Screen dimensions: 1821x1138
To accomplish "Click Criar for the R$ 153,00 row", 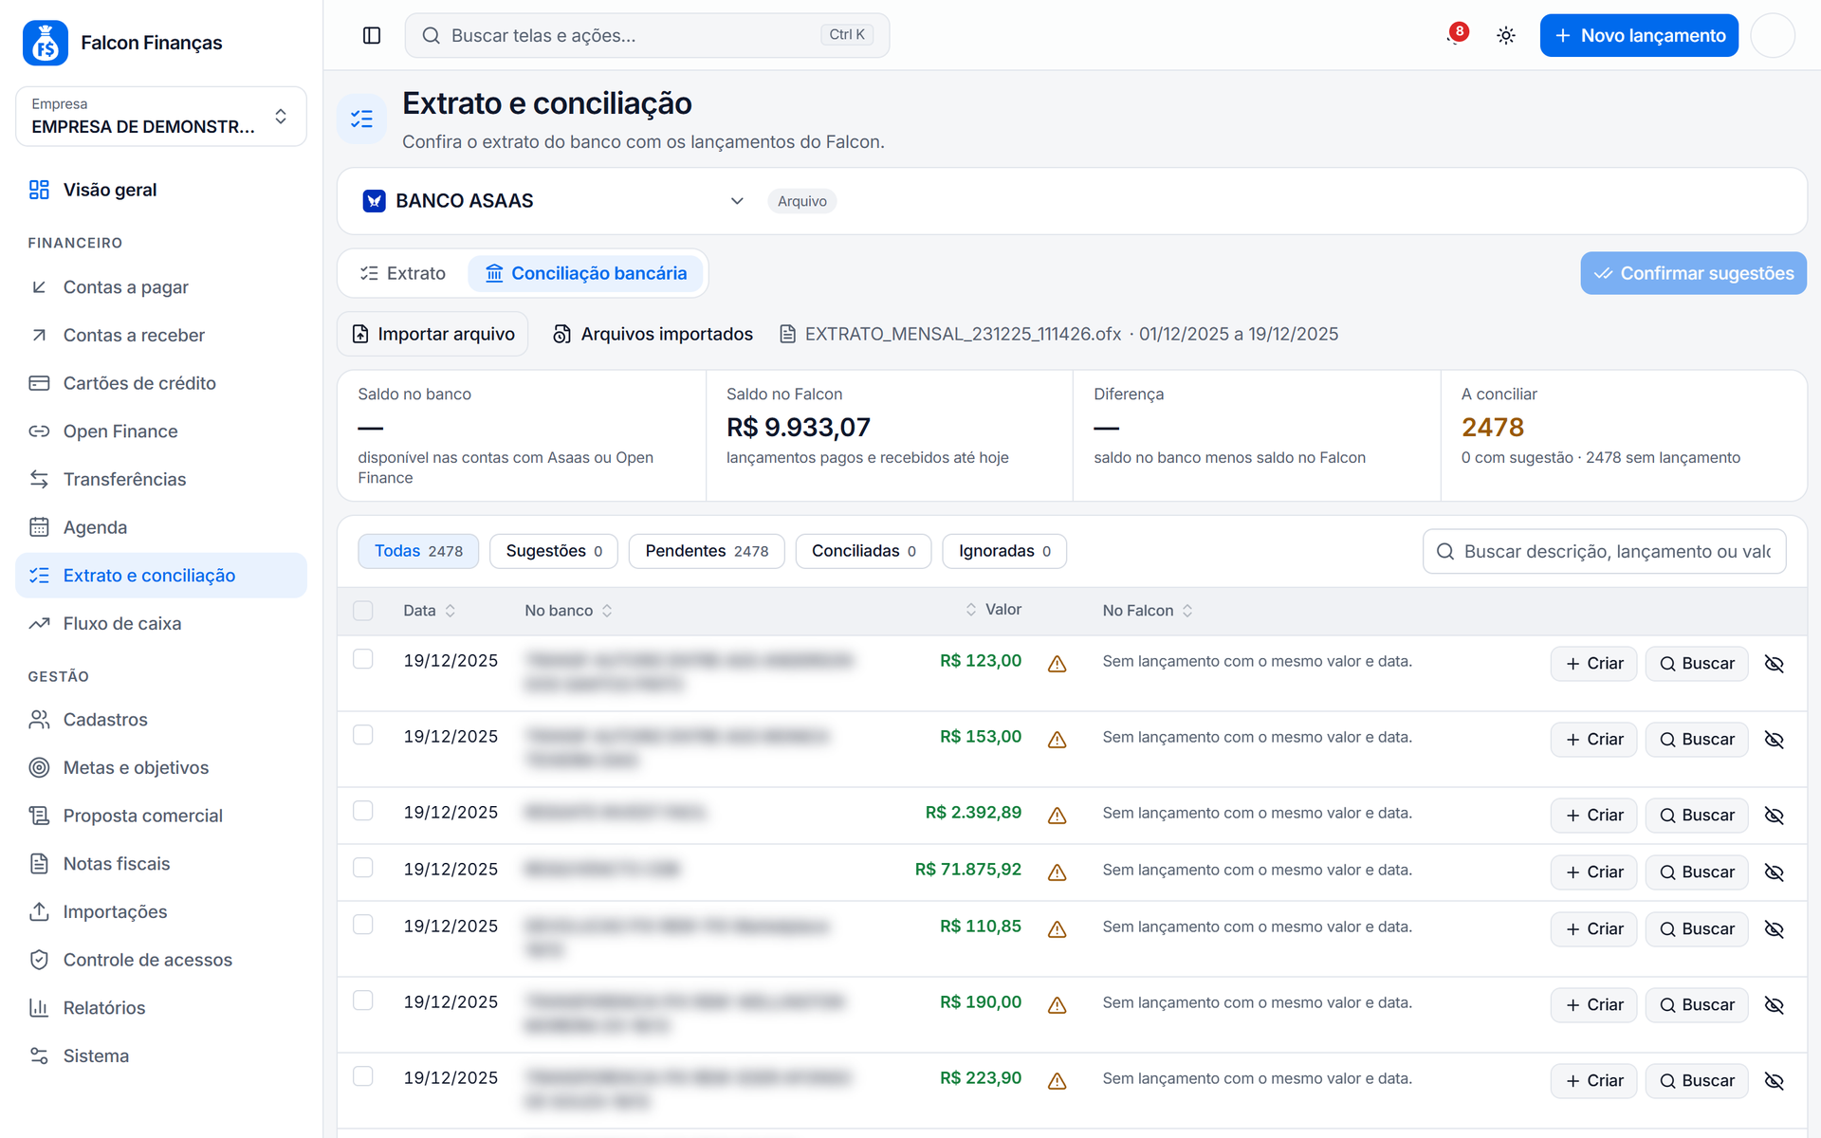I will (x=1593, y=740).
